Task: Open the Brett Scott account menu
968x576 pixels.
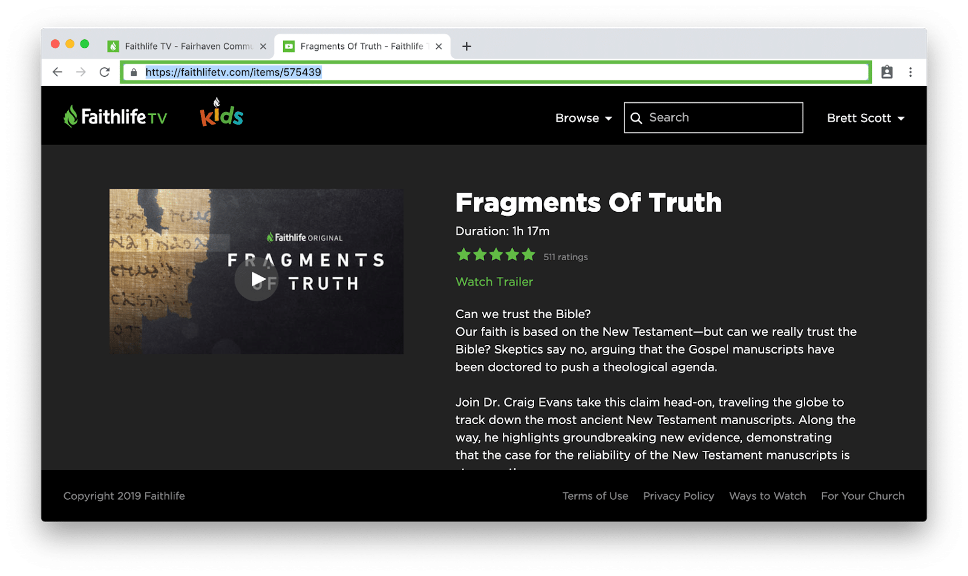Action: pyautogui.click(x=866, y=118)
